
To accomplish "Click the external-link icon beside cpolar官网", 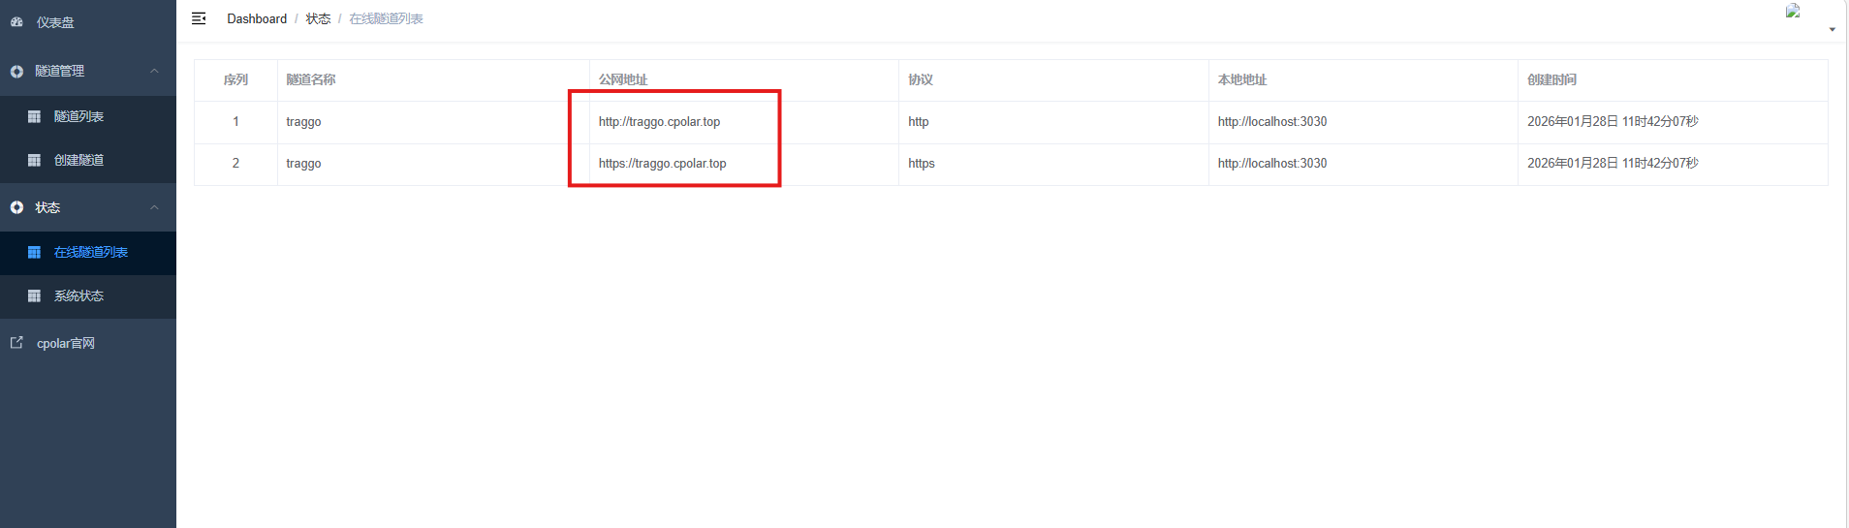I will coord(16,343).
